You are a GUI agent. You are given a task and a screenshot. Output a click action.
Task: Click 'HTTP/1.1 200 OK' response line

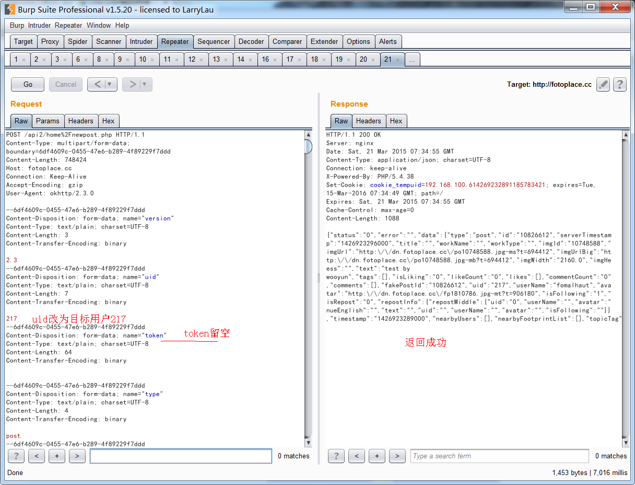pyautogui.click(x=354, y=135)
